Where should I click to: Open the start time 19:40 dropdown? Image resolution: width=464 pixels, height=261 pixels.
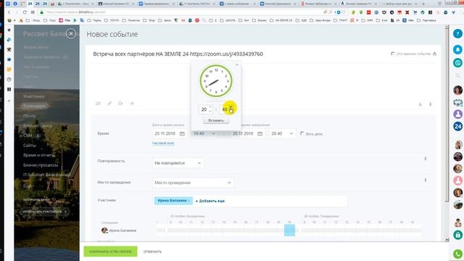[204, 133]
